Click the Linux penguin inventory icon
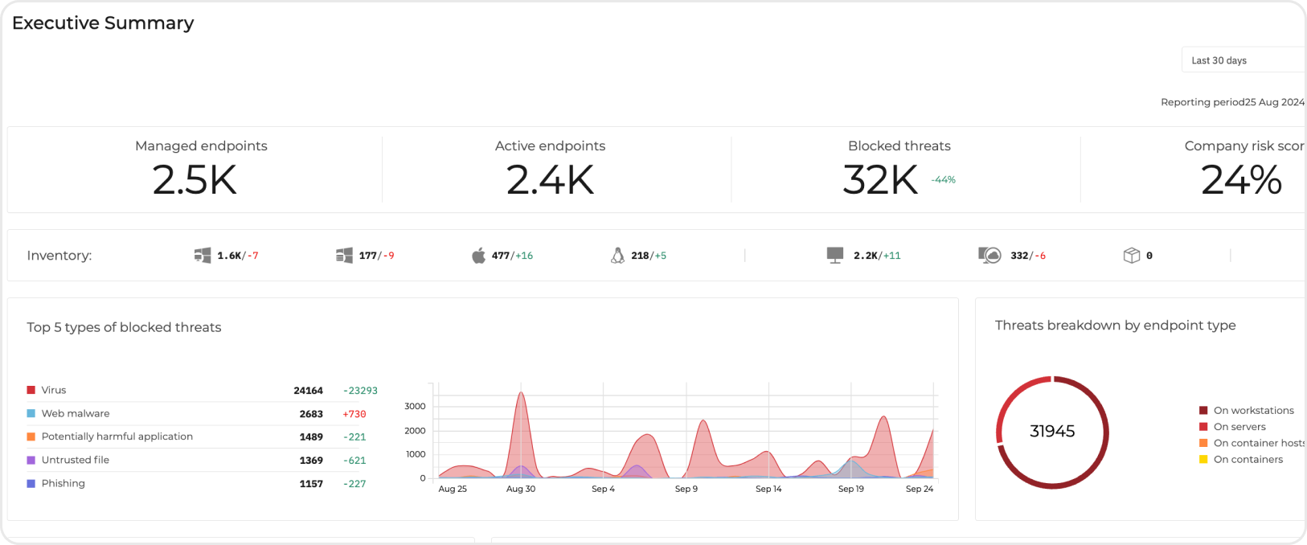This screenshot has height=545, width=1307. (x=617, y=256)
